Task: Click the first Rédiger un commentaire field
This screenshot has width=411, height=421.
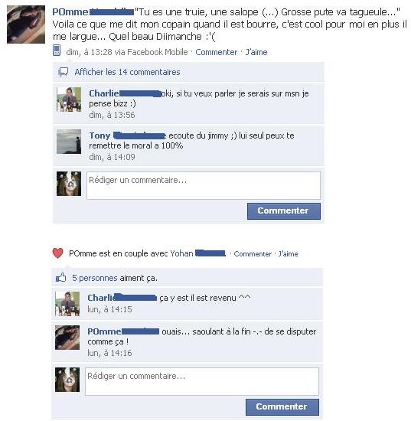Action: click(x=204, y=185)
